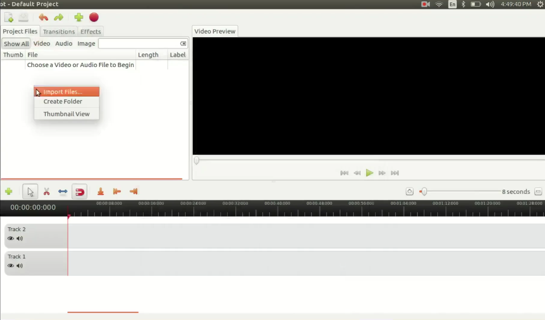Click the 8 seconds zoom label
545x320 pixels.
[516, 191]
